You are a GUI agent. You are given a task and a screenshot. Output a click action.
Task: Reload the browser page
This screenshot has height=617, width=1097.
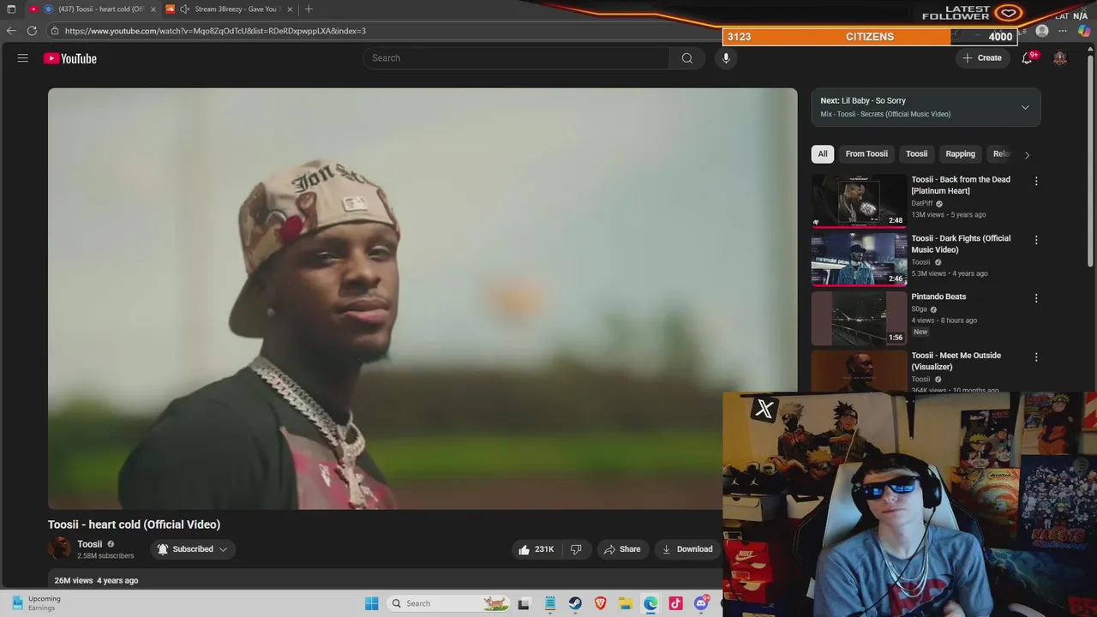32,31
